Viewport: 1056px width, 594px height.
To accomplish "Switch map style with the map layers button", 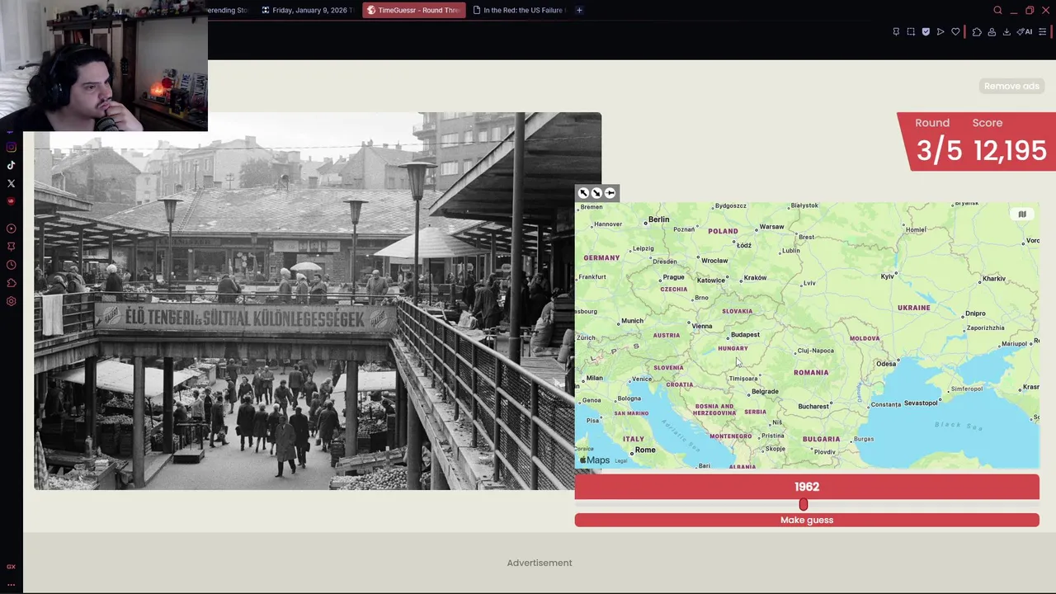I will point(1021,214).
